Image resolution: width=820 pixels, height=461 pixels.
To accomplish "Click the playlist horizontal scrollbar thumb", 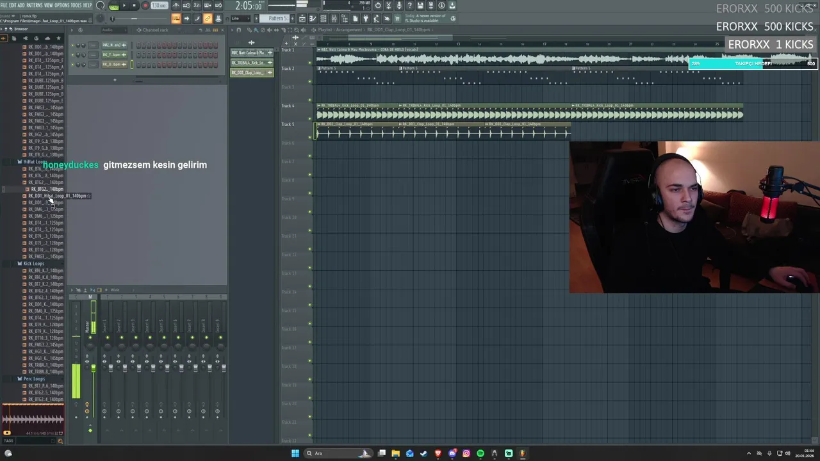I will click(400, 38).
